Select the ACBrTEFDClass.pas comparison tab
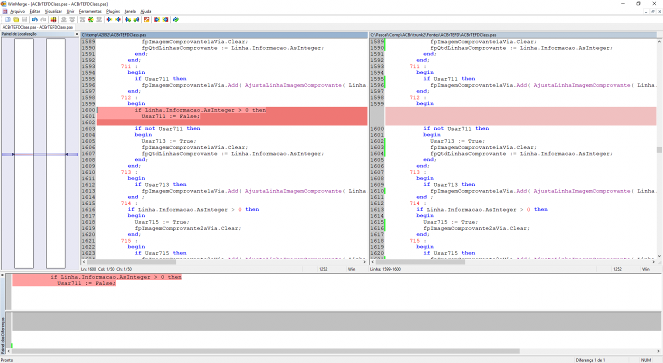663x363 pixels. coord(37,27)
